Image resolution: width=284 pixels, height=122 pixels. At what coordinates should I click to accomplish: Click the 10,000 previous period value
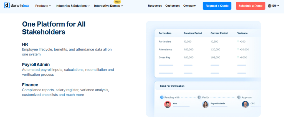pyautogui.click(x=187, y=41)
